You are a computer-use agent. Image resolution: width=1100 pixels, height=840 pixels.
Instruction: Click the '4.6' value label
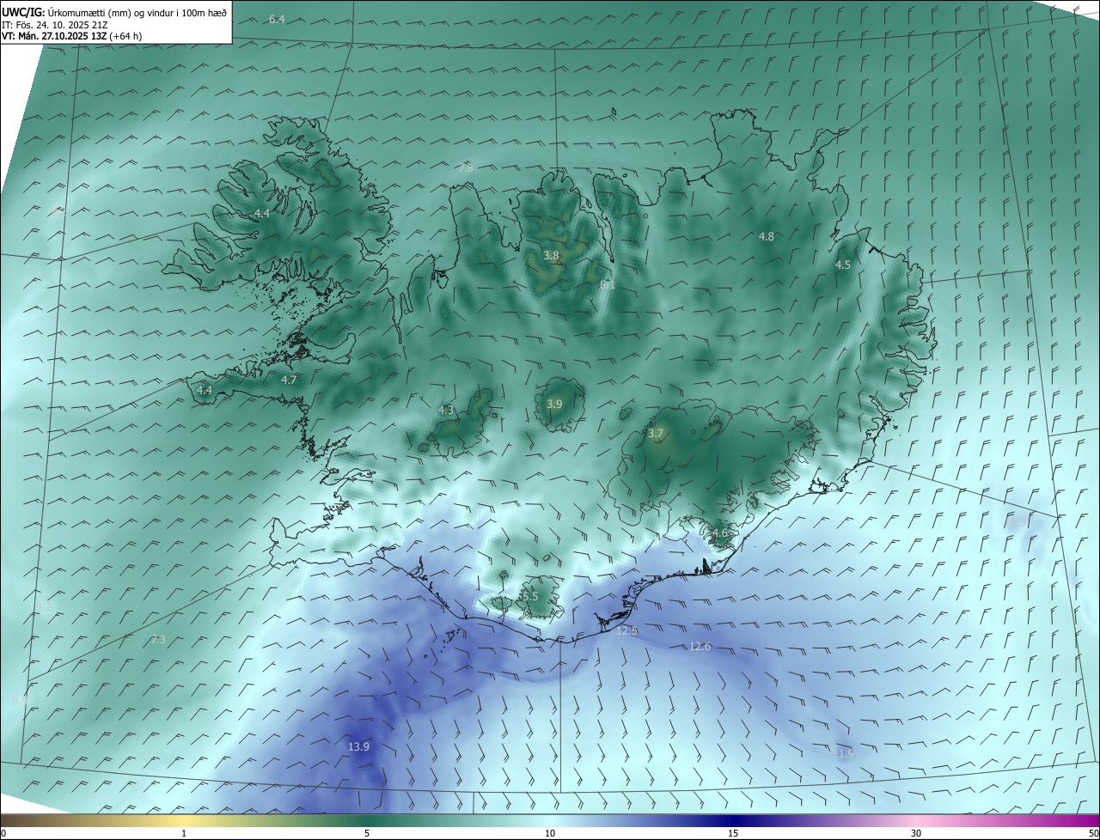click(719, 533)
